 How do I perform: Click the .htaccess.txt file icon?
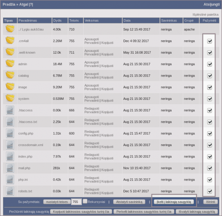[x=10, y=122]
